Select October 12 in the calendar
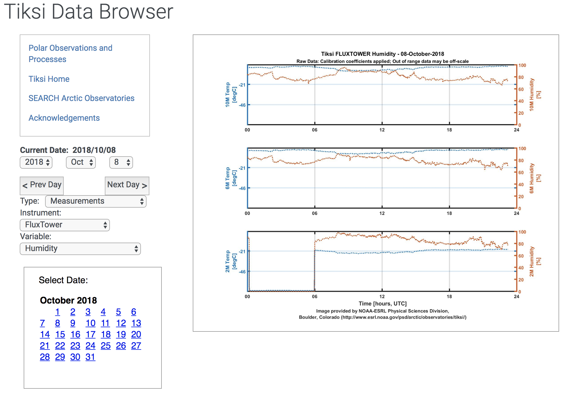Viewport: 567px width, 400px height. tap(121, 323)
